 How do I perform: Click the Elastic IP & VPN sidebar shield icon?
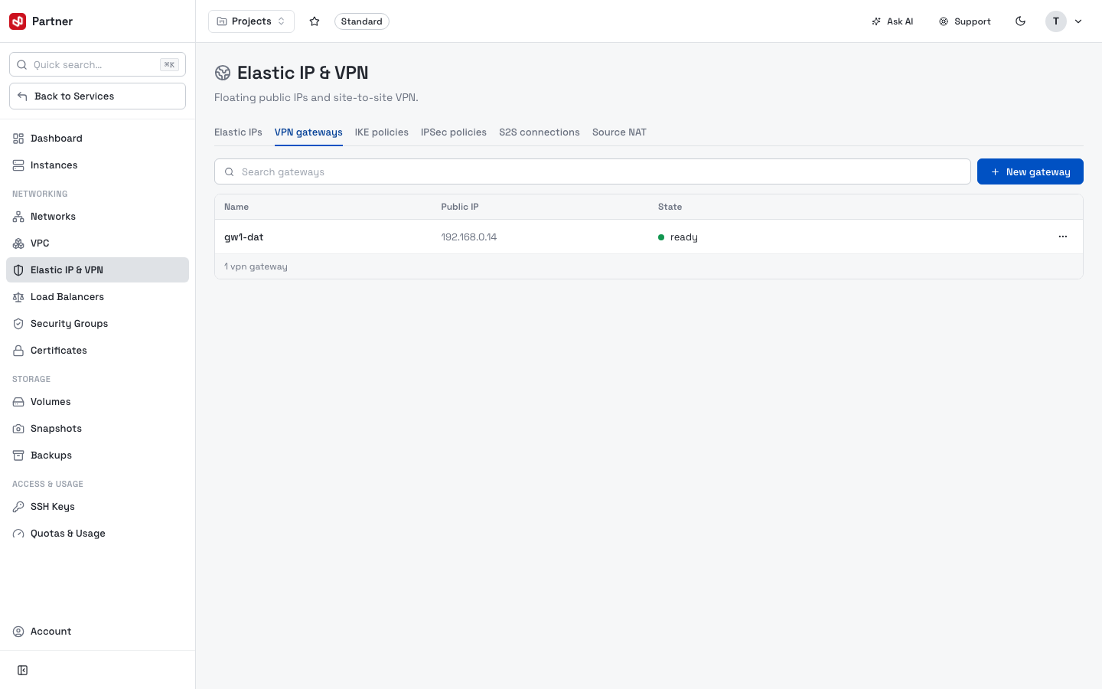coord(18,270)
